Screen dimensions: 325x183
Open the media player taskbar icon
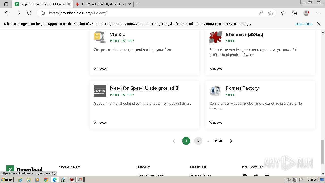pyautogui.click(x=37, y=180)
